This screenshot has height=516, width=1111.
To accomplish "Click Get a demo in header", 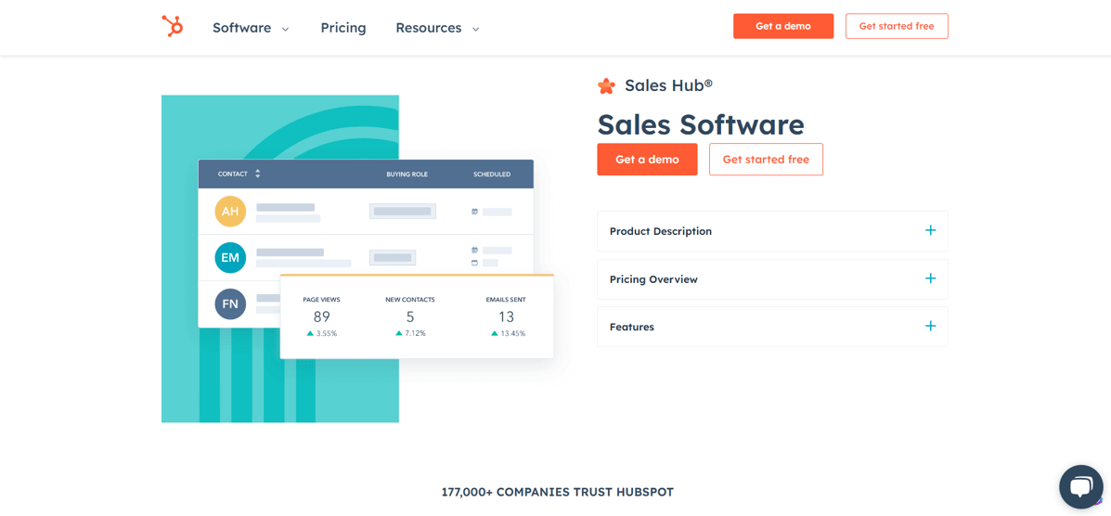I will coord(783,26).
